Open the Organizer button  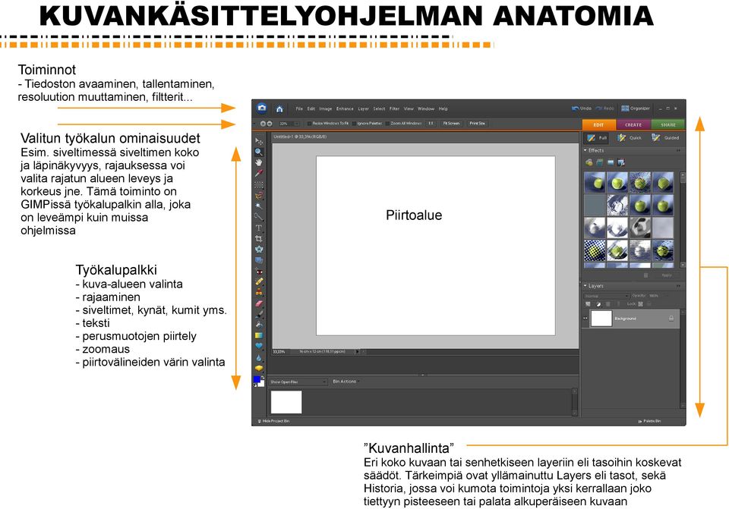pos(636,108)
